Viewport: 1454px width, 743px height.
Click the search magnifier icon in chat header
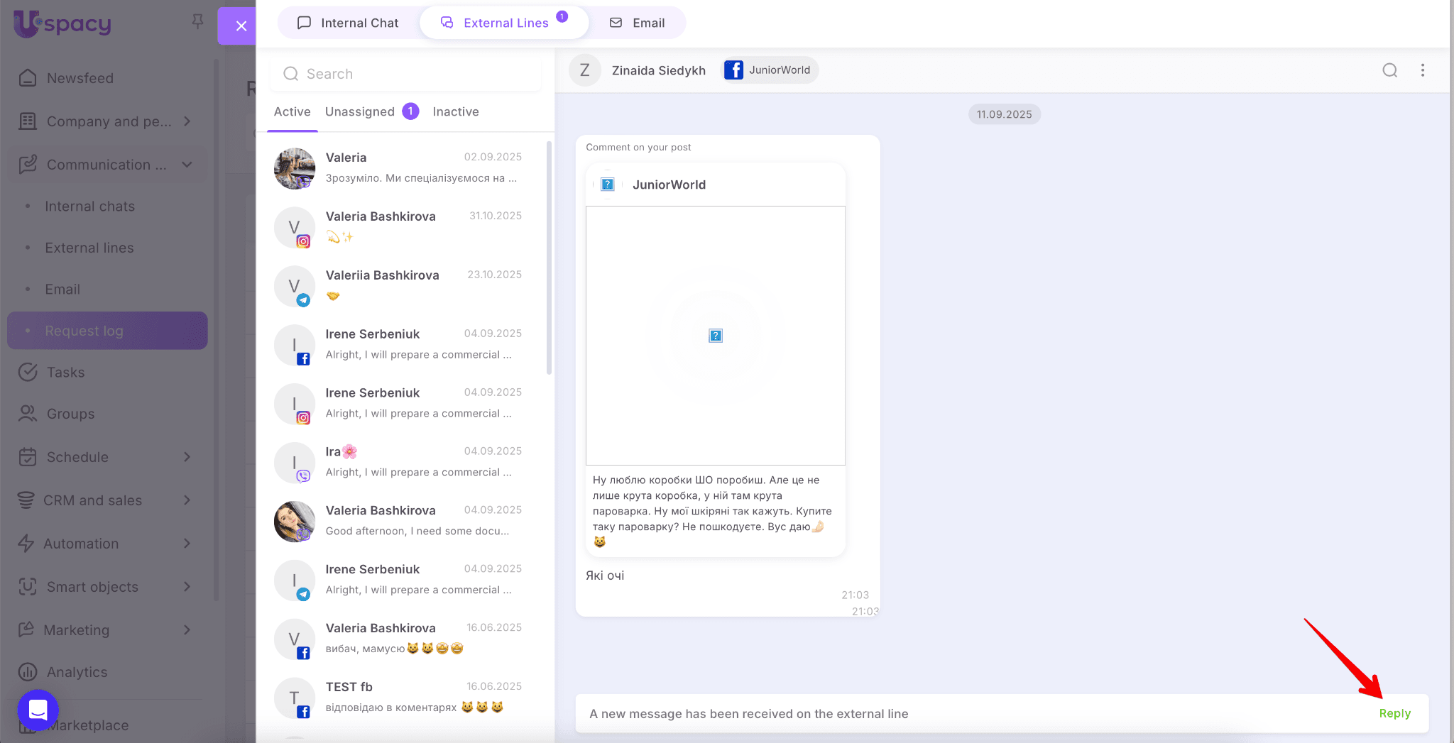click(1389, 70)
